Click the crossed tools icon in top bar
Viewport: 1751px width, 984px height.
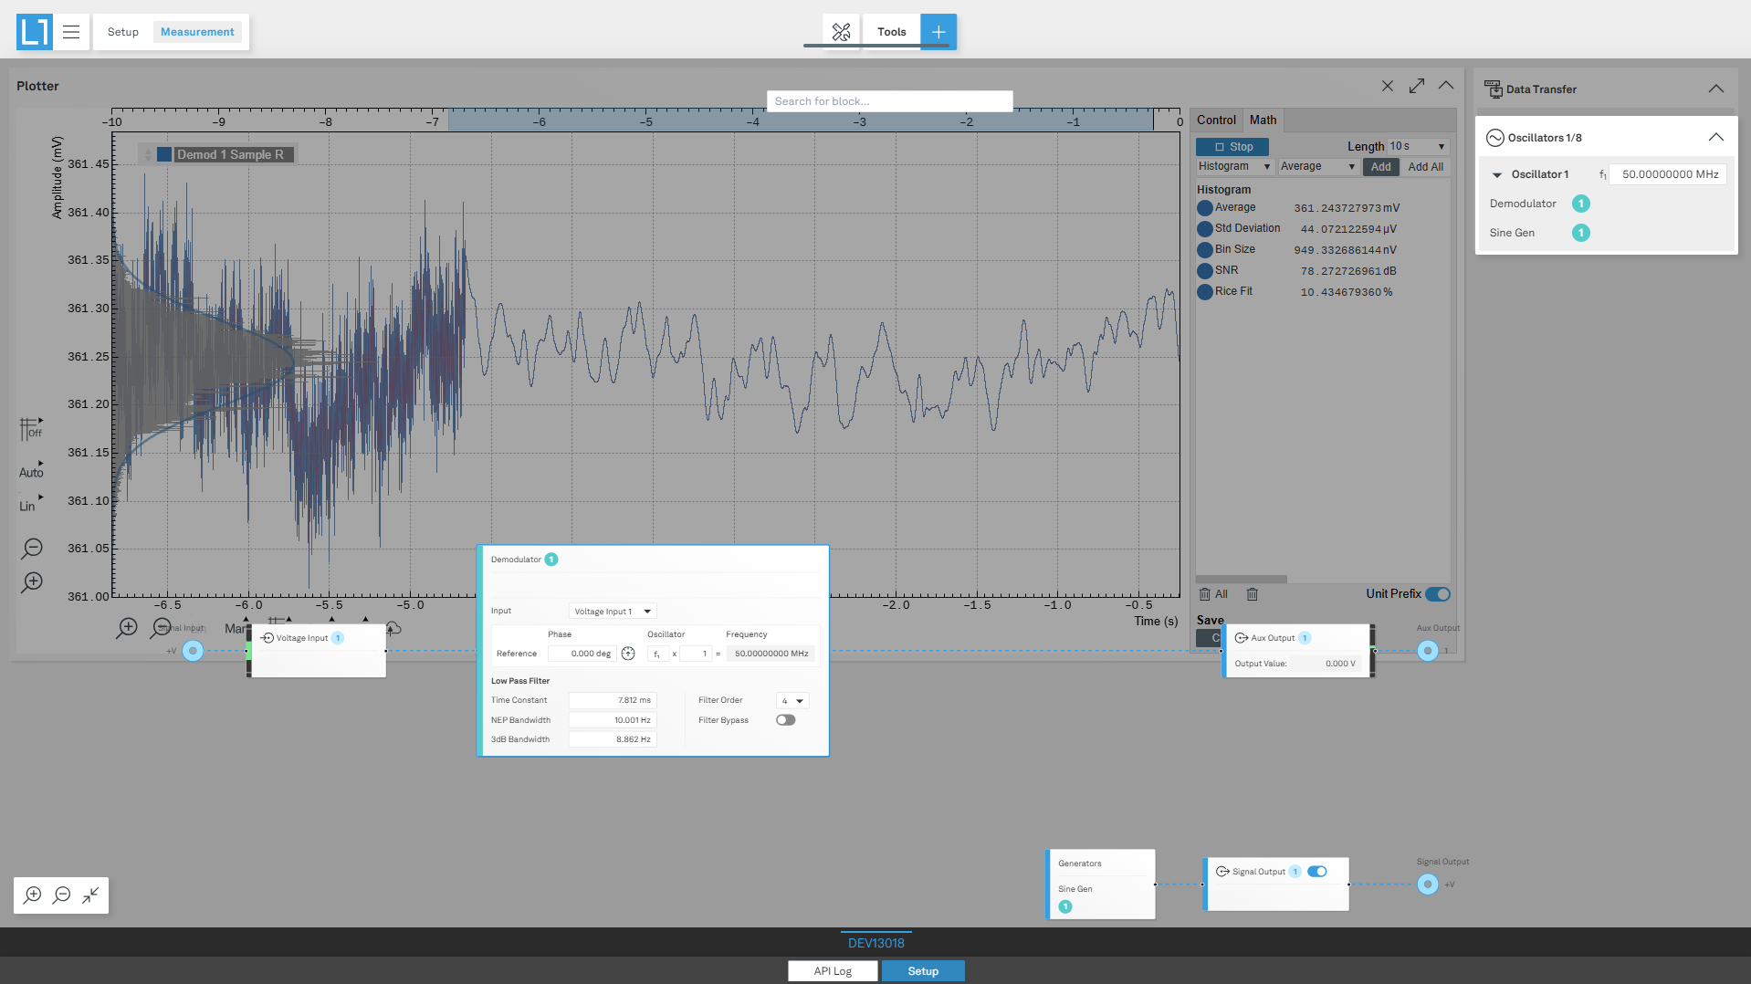(x=841, y=32)
